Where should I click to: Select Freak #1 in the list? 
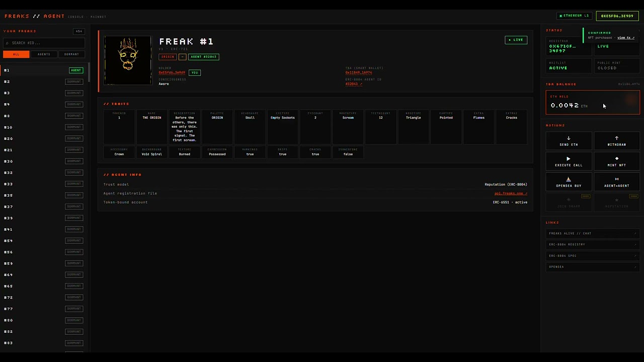[44, 70]
